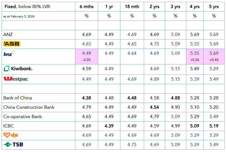226x152 pixels.
Task: Click China Construction Bank 6 mths rate 4.79
Action: click(x=86, y=107)
